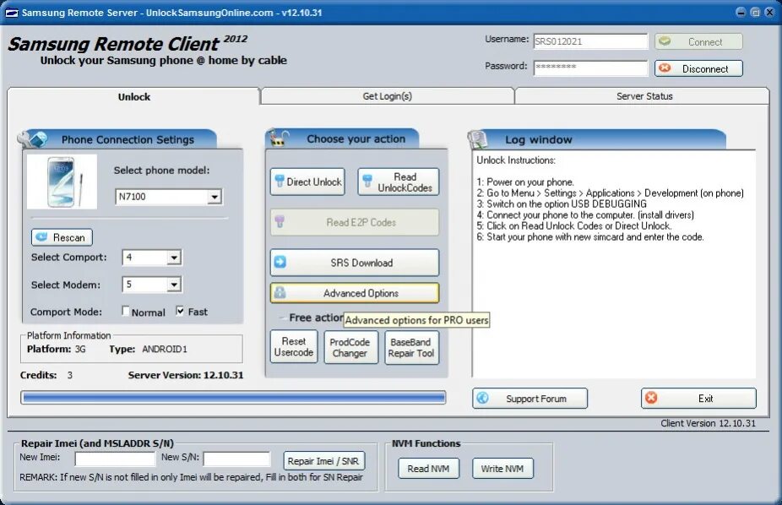The height and width of the screenshot is (505, 782).
Task: Click the Disconnect button
Action: [x=698, y=68]
